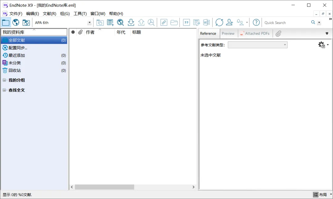Click Copy to Local Library icon
Image resolution: width=333 pixels, height=199 pixels.
point(100,22)
